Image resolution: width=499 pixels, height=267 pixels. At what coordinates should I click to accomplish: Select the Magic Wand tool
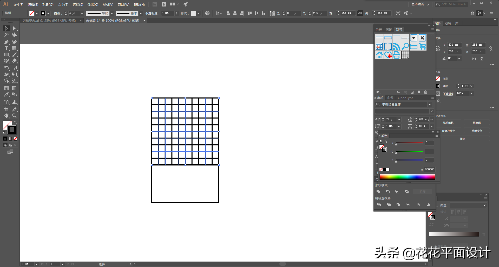(6, 35)
